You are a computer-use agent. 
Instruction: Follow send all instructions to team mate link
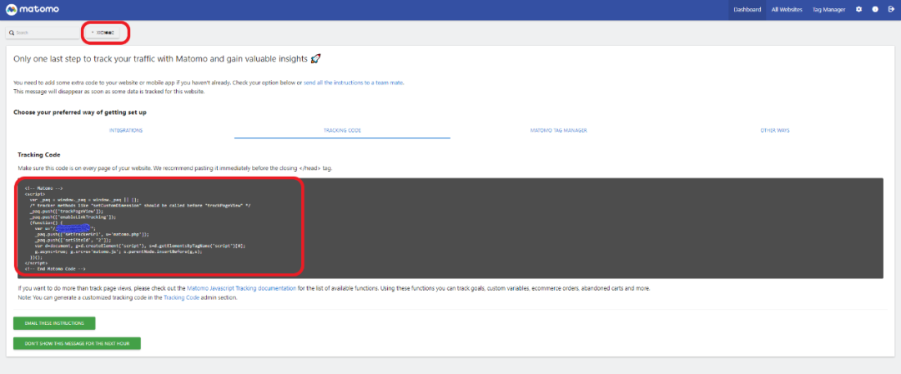coord(354,82)
